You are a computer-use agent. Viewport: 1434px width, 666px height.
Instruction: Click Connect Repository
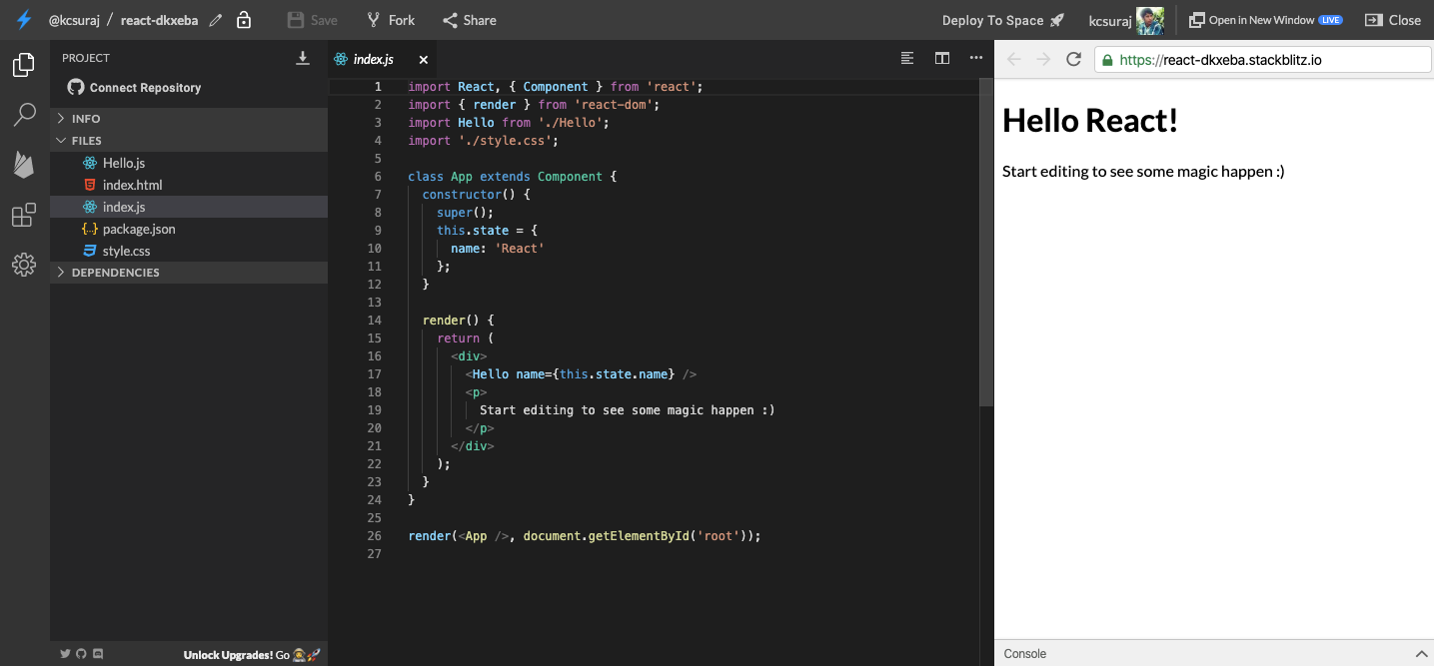[135, 88]
